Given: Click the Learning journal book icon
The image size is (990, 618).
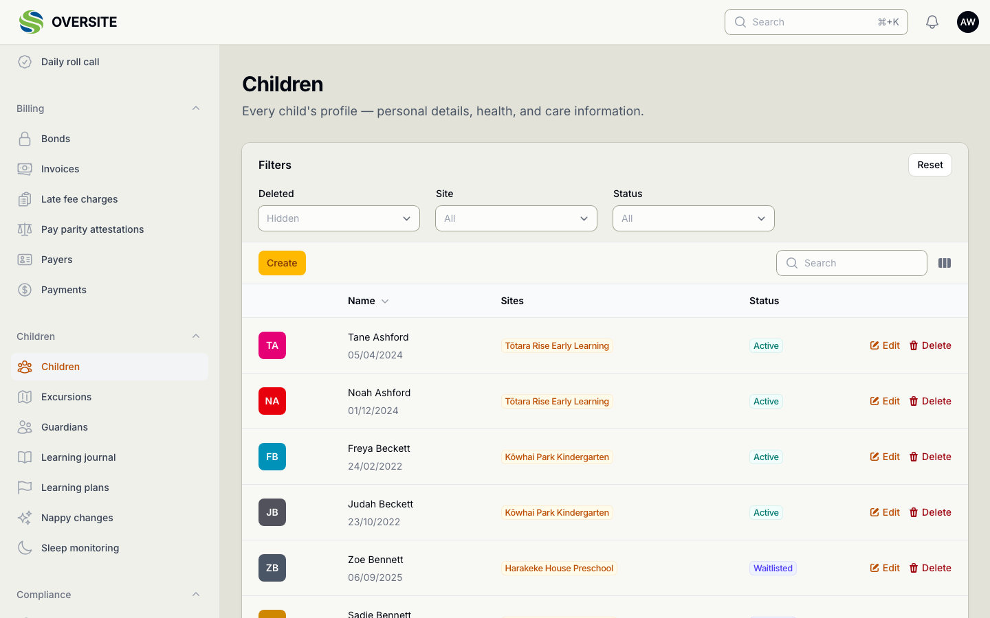Looking at the screenshot, I should pyautogui.click(x=25, y=457).
